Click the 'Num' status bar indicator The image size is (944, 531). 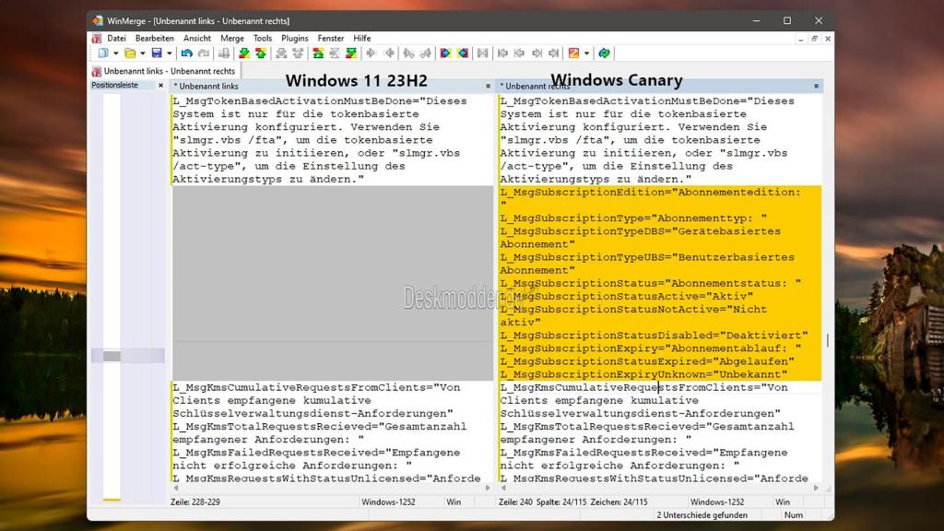[x=794, y=514]
